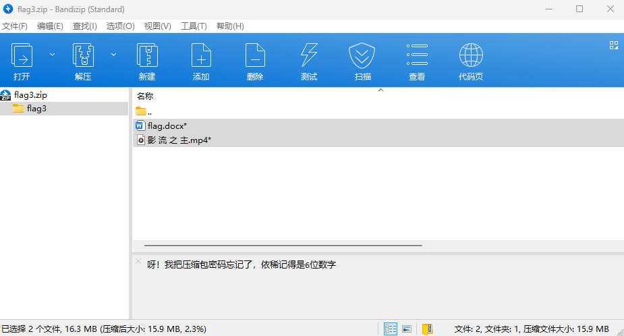The height and width of the screenshot is (336, 624).
Task: Click the horizontal scrollbar of file list
Action: pyautogui.click(x=283, y=246)
